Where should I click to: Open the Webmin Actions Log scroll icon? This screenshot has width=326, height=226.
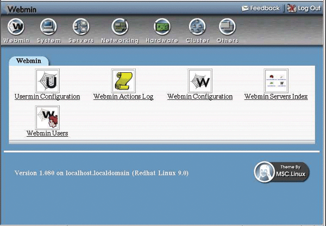[123, 80]
